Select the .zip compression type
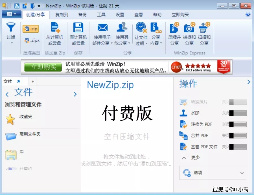 (30, 28)
